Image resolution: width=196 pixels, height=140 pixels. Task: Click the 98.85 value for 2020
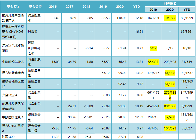click(122, 117)
